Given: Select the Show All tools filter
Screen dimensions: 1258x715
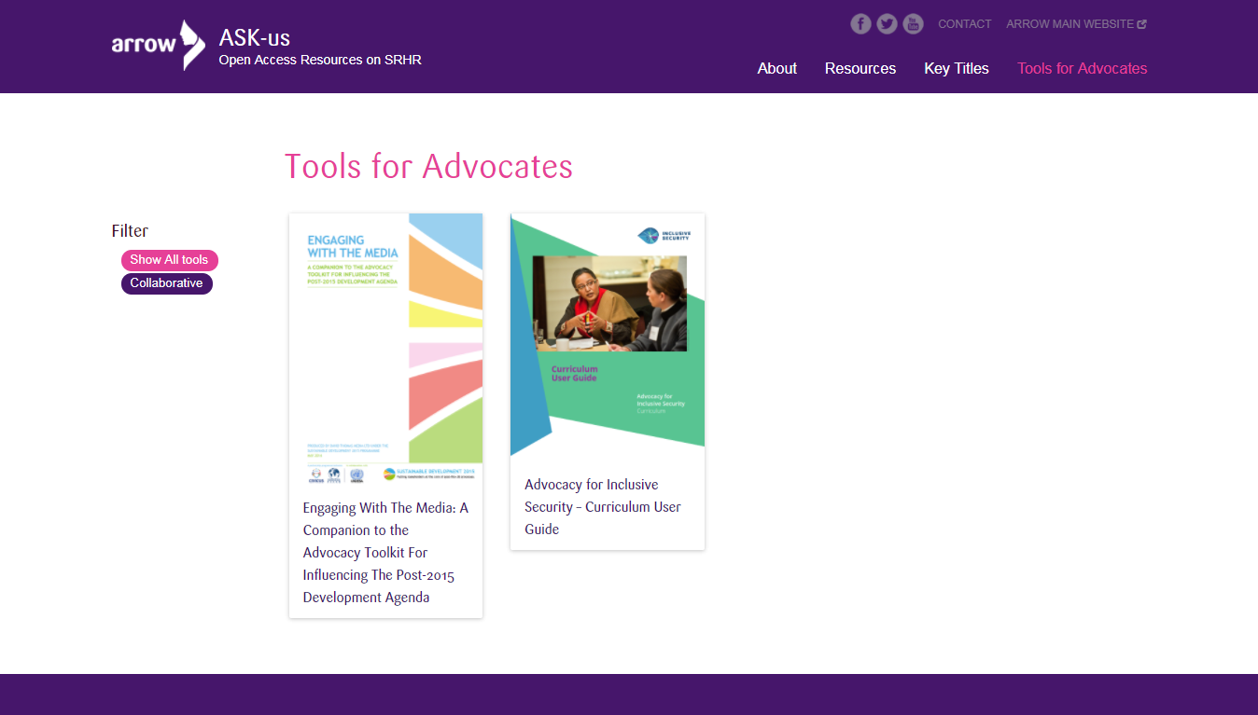Looking at the screenshot, I should pos(169,260).
